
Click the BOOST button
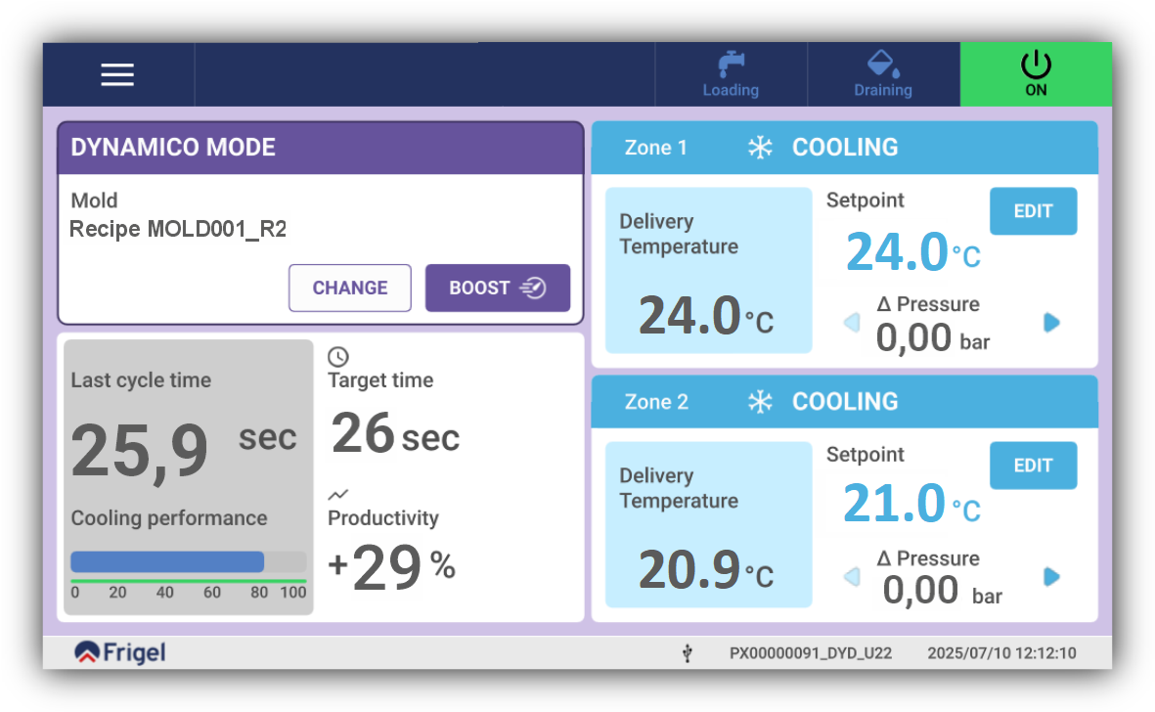pos(497,288)
